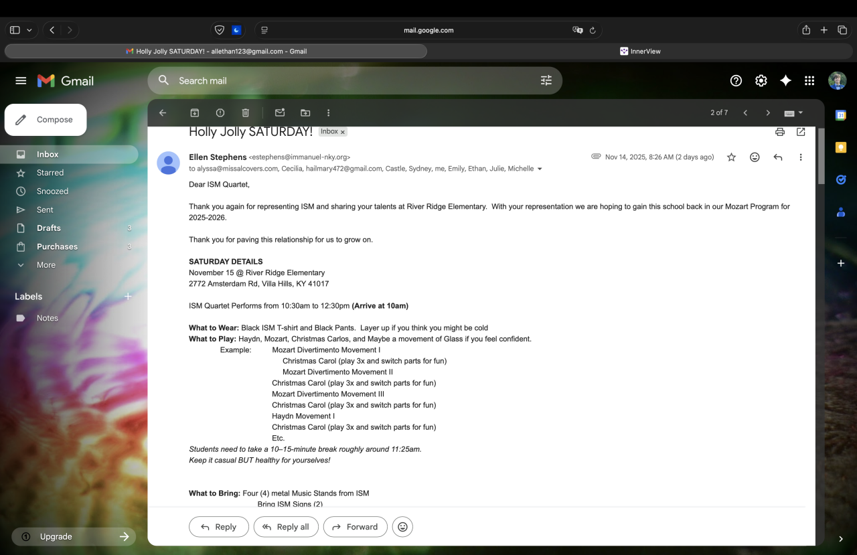Click the Reply button
The width and height of the screenshot is (857, 555).
click(x=219, y=527)
